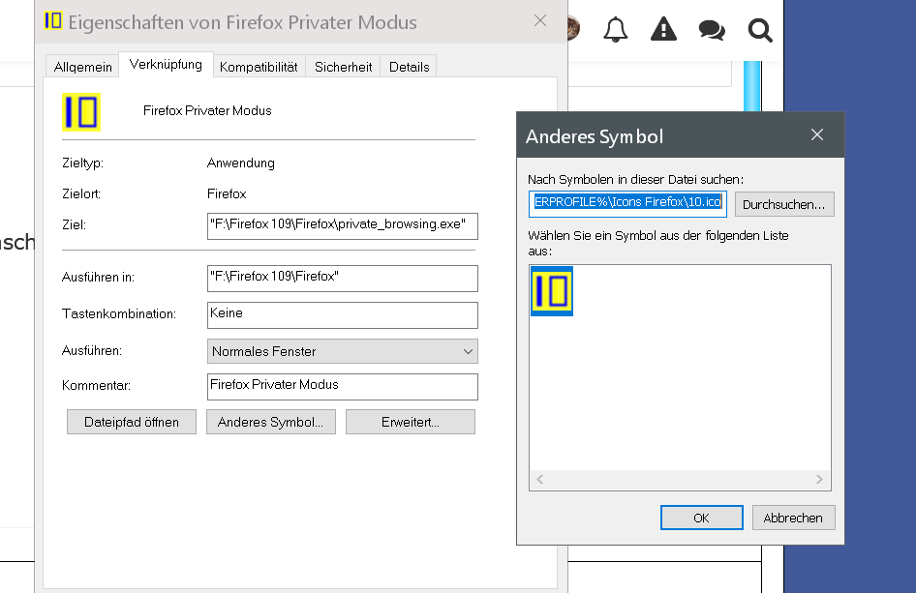This screenshot has height=593, width=916.
Task: Open the Kompatibilität tab
Action: [x=259, y=67]
